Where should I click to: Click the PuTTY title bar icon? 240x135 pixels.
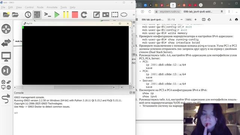[x=25, y=23]
